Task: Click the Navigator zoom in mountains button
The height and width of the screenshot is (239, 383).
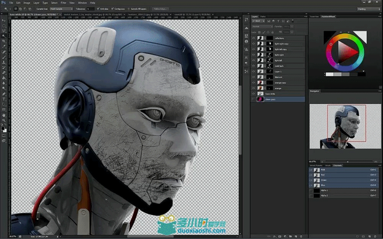Action: coord(376,161)
